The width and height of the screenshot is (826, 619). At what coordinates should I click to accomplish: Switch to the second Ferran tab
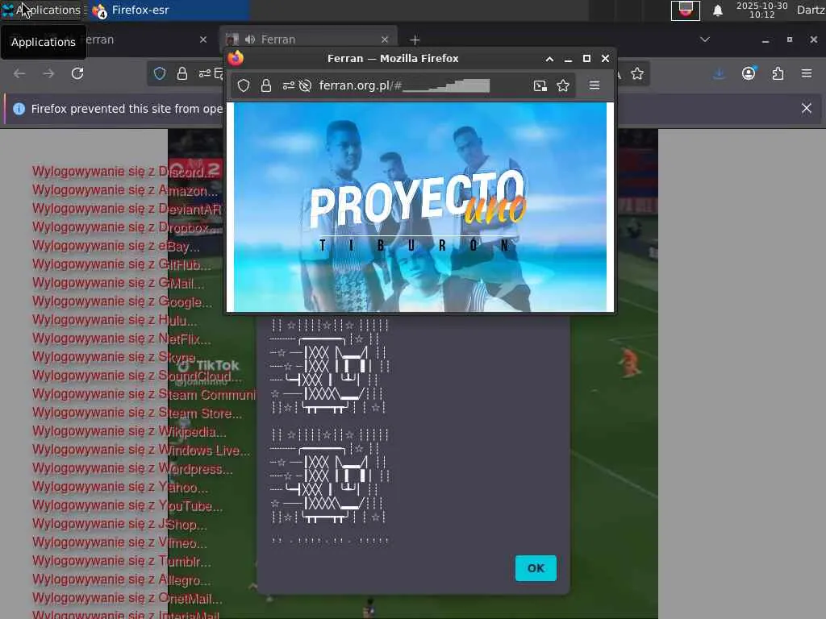point(308,39)
